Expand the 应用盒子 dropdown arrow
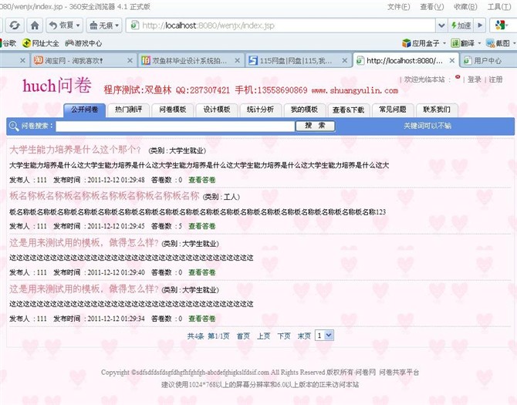 [444, 43]
